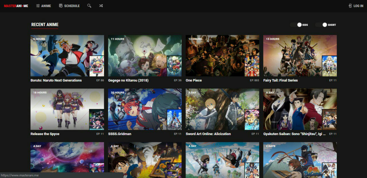Image resolution: width=367 pixels, height=178 pixels.
Task: Click the Gyakuten Saiban small poster
Action: pos(329,120)
